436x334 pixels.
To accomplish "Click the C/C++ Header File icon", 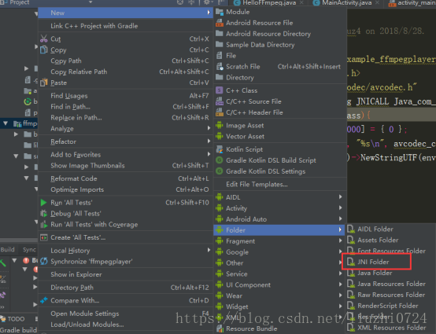I will pos(220,112).
